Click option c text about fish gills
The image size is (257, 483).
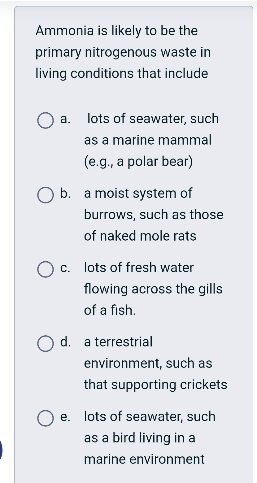pos(152,289)
